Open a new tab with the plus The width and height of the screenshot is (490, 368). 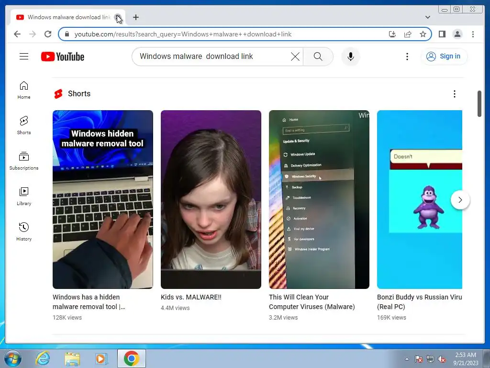tap(135, 17)
